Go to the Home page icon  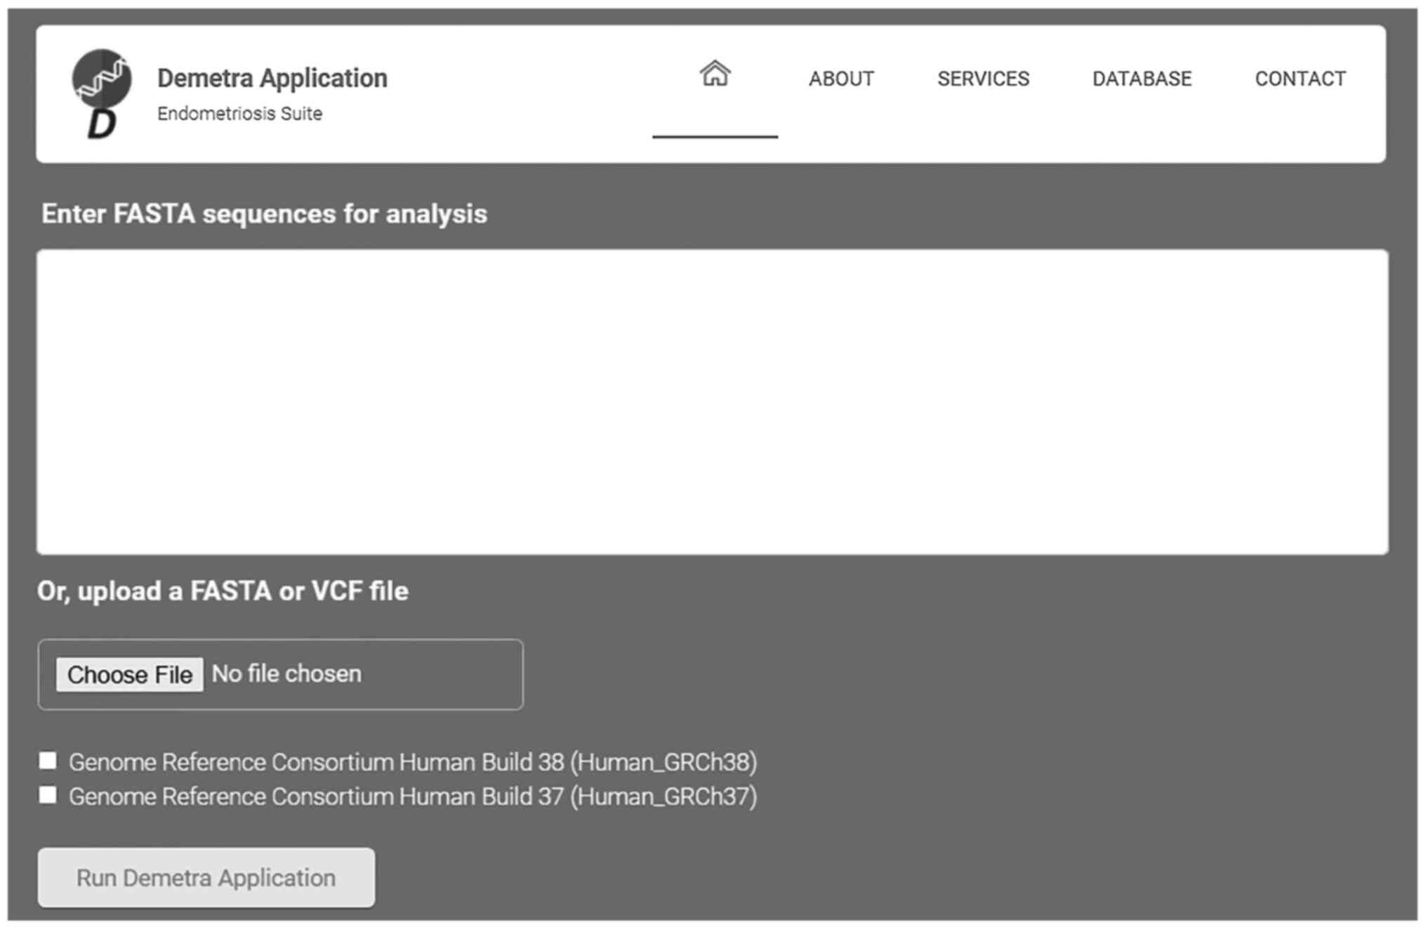[x=715, y=74]
